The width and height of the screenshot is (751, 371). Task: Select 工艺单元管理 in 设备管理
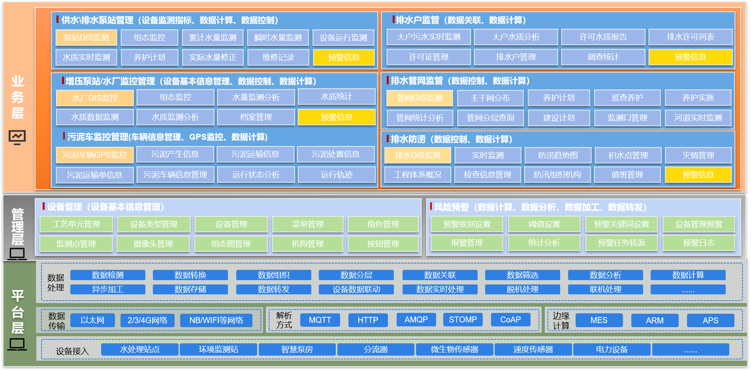pos(76,224)
